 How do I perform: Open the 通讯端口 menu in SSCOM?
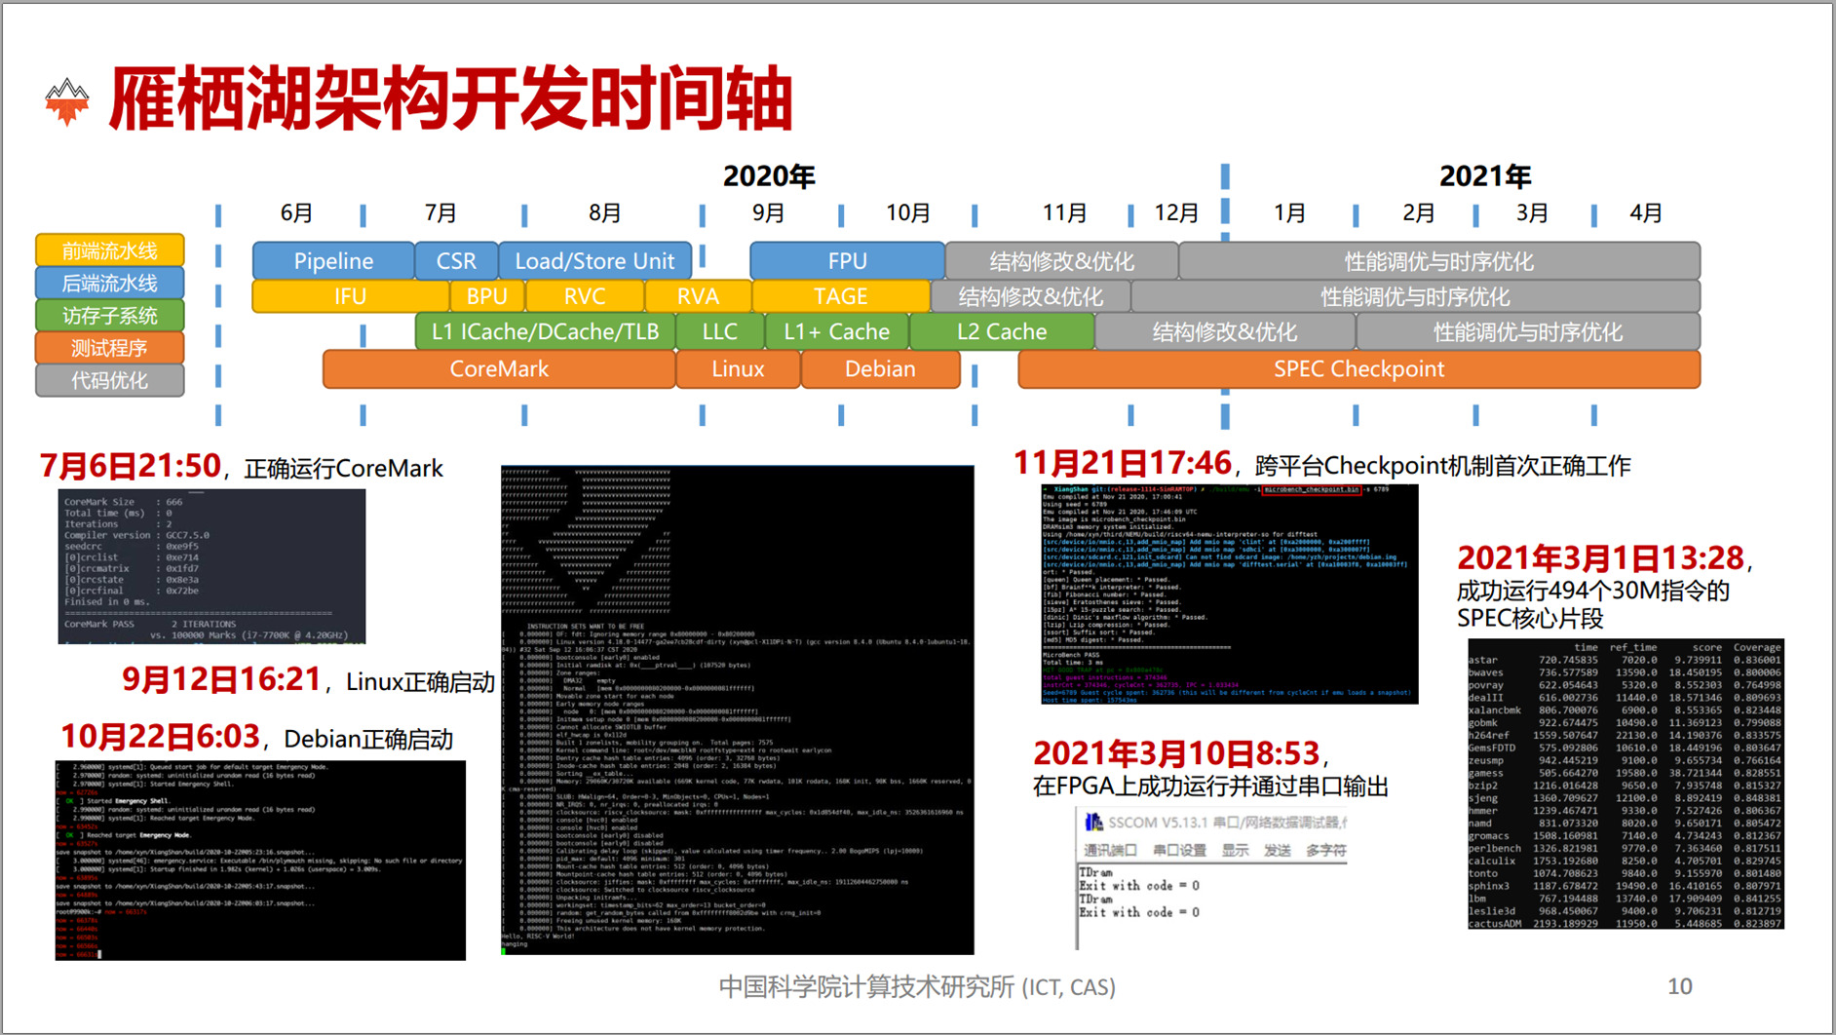pyautogui.click(x=1110, y=851)
